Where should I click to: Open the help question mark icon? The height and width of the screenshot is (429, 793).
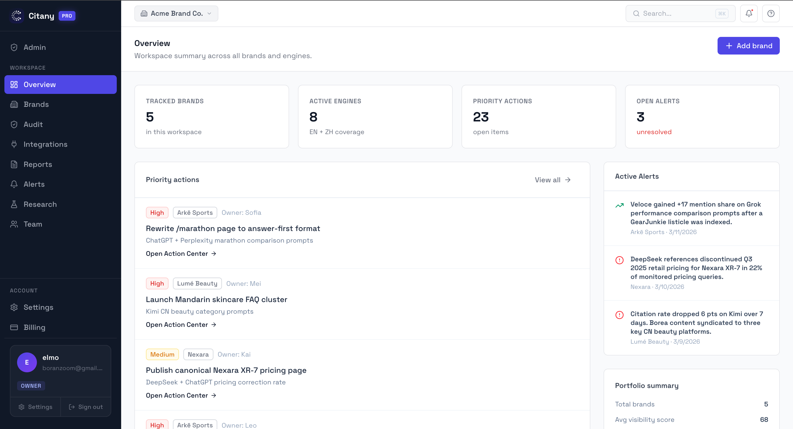click(x=770, y=13)
